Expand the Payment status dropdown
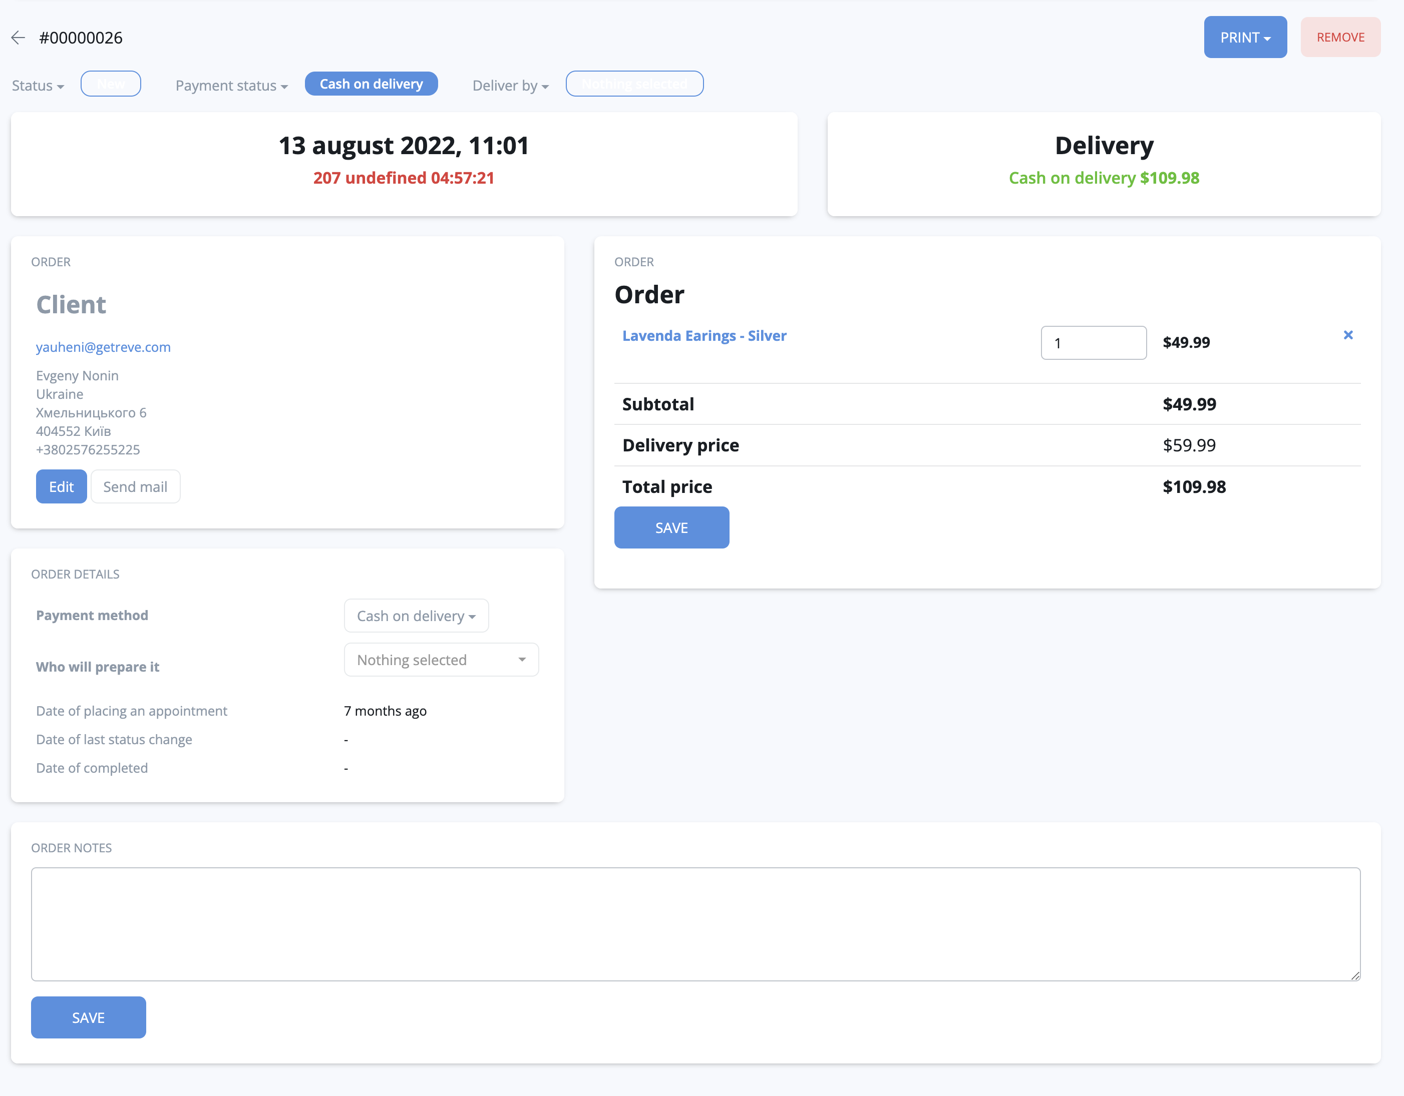Viewport: 1404px width, 1096px height. point(231,86)
